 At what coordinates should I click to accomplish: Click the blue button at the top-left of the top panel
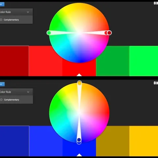[x=2, y=4]
